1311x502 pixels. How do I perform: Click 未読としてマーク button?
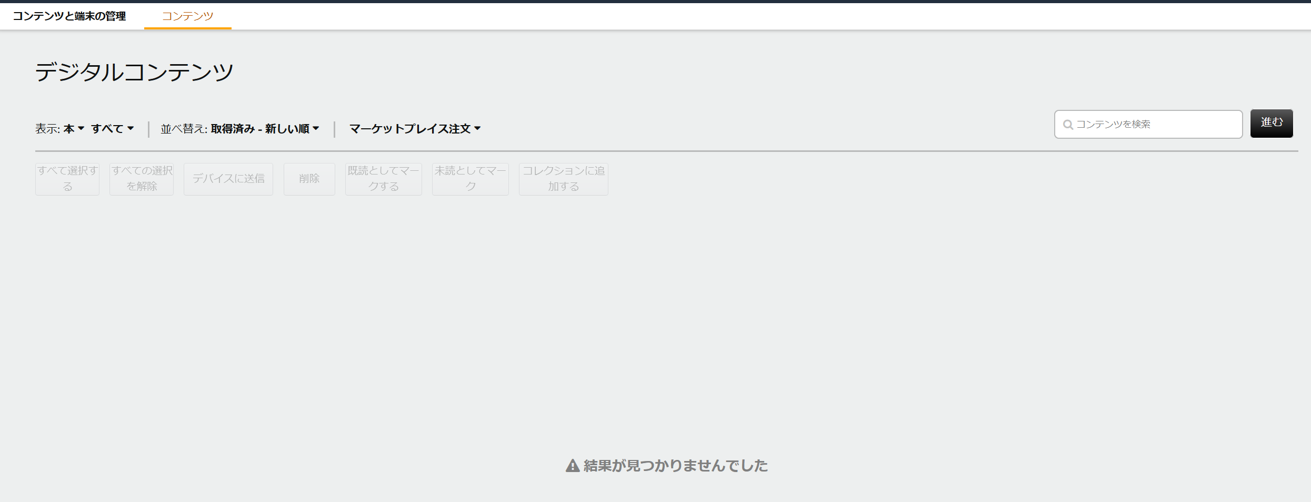471,179
